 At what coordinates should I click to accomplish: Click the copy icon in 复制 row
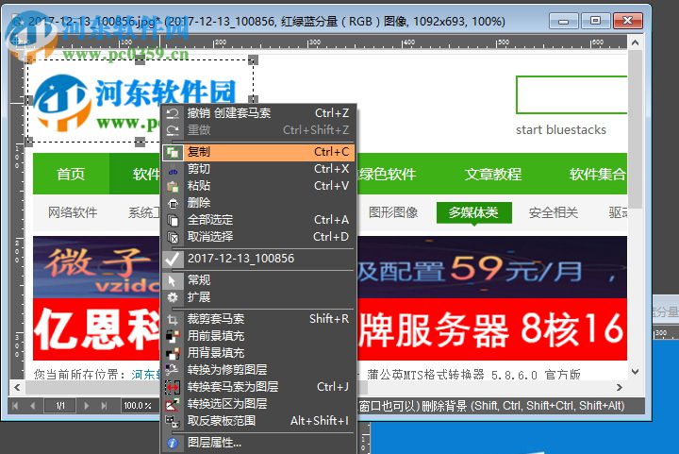pos(173,152)
